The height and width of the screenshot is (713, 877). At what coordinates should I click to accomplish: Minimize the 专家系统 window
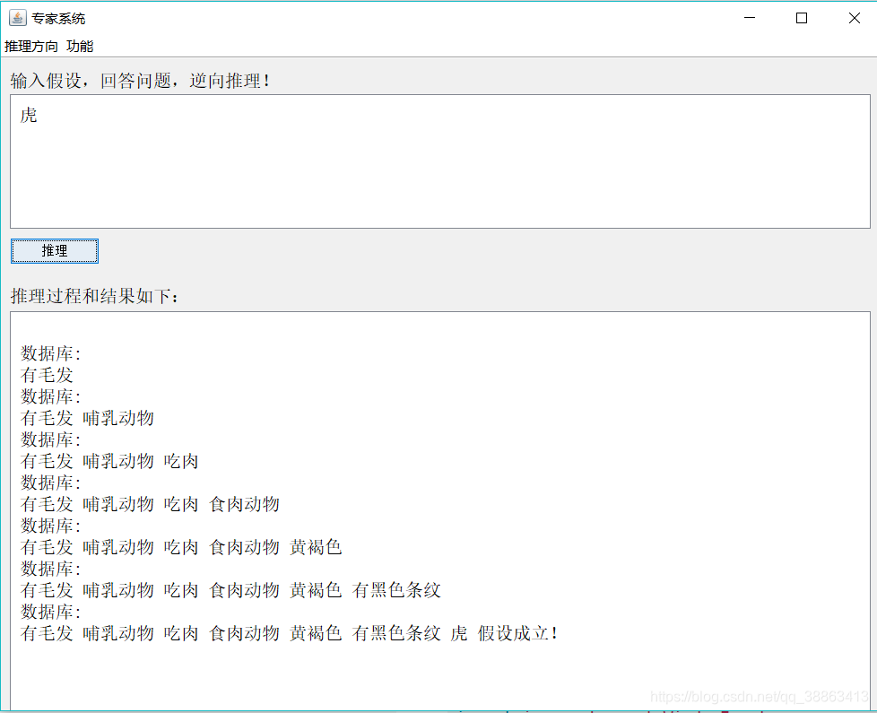click(x=750, y=18)
